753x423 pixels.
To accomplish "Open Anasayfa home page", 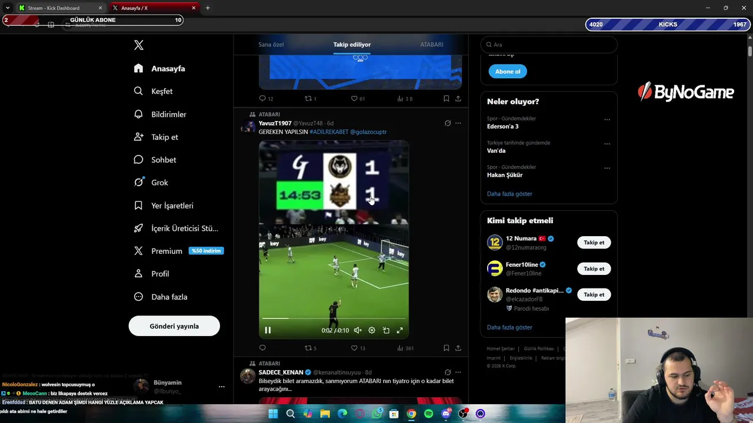I will click(x=159, y=68).
